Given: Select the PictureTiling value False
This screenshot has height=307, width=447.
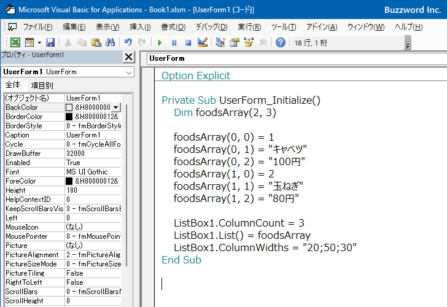Looking at the screenshot, I should coord(93,273).
